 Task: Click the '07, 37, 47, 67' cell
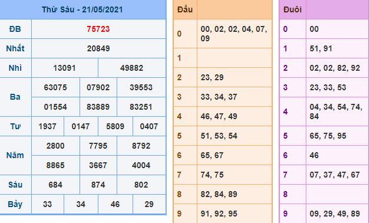[x=337, y=175]
